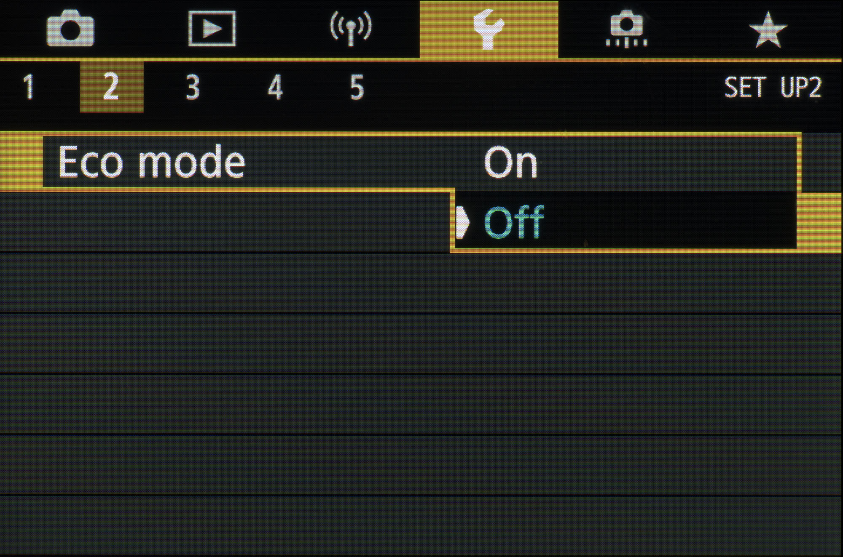Turn Eco mode On
This screenshot has height=557, width=843.
click(x=510, y=163)
